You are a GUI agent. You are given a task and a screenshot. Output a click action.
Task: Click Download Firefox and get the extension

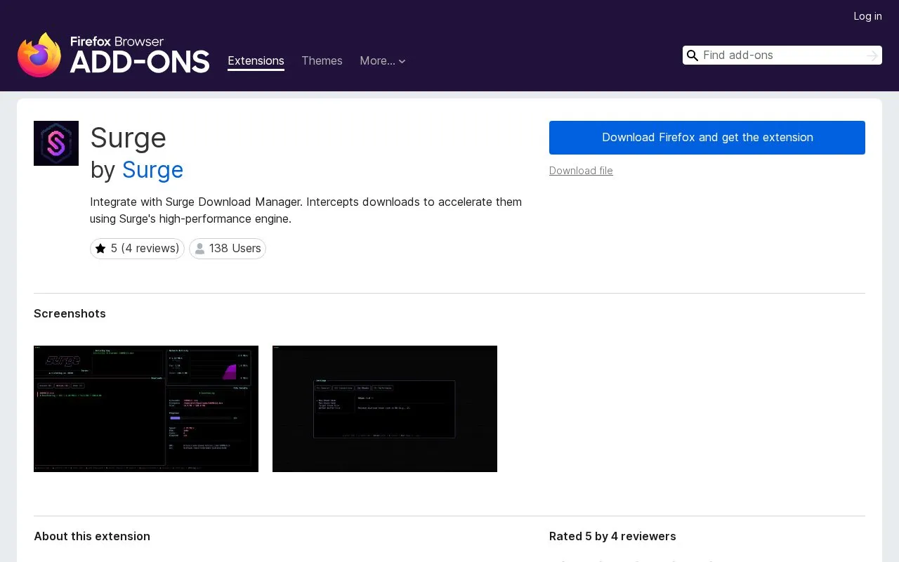(707, 138)
